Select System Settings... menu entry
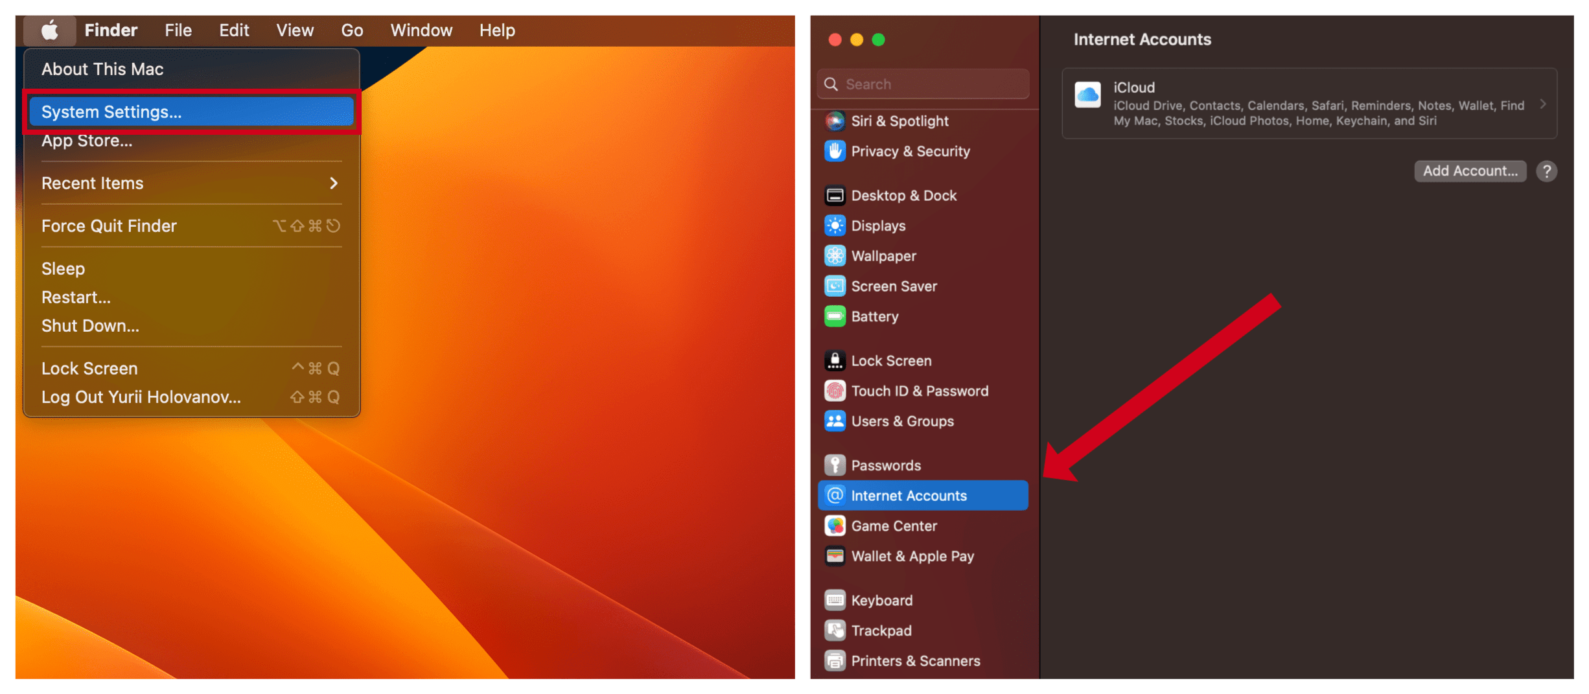 pos(191,112)
